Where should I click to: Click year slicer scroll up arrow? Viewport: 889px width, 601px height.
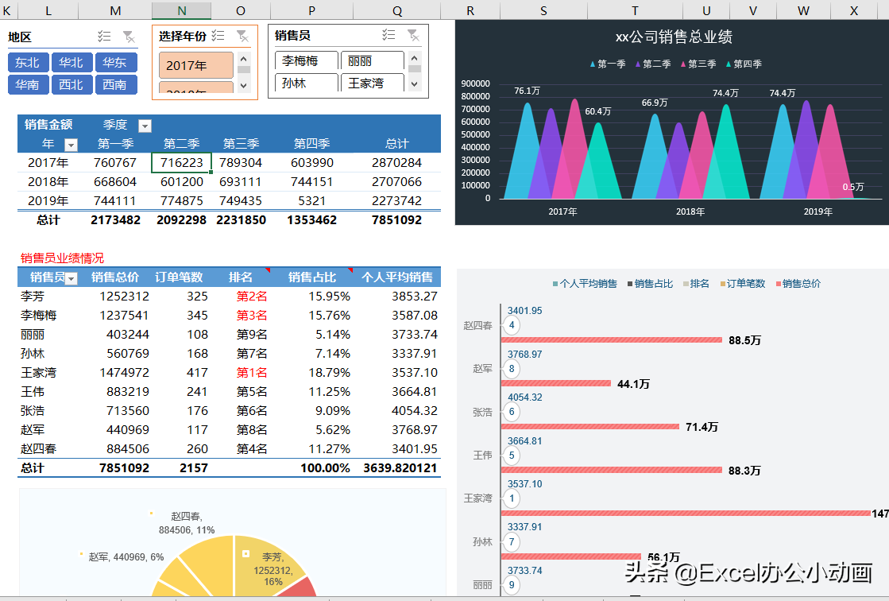point(244,59)
